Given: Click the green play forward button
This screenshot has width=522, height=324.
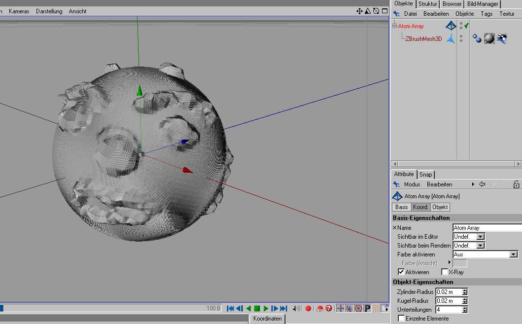Looking at the screenshot, I should [x=266, y=309].
